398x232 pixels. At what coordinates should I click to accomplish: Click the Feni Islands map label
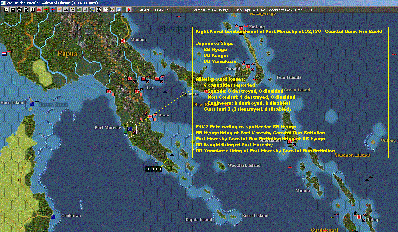(289, 77)
